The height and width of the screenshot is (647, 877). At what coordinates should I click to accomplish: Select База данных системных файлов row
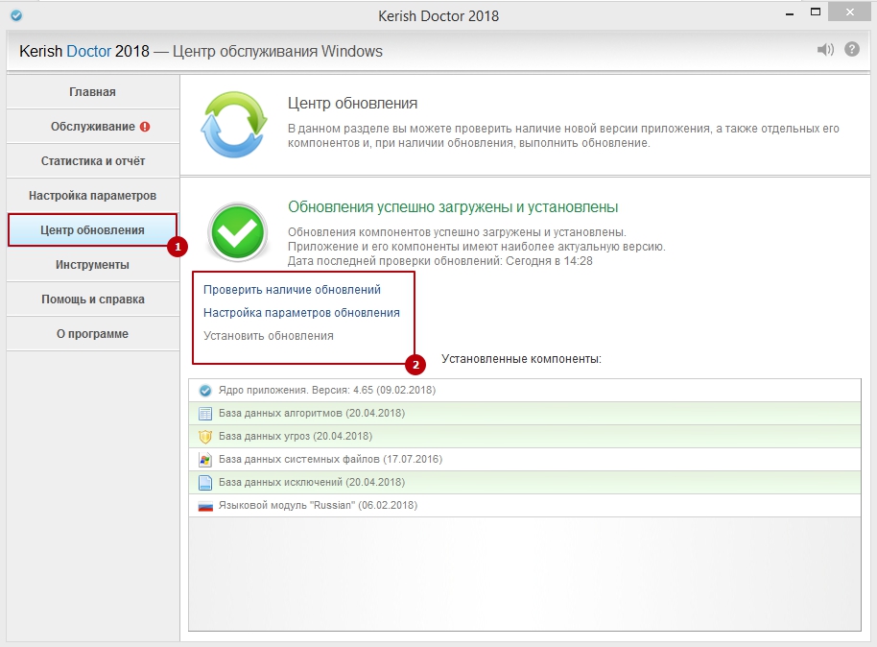[x=525, y=459]
